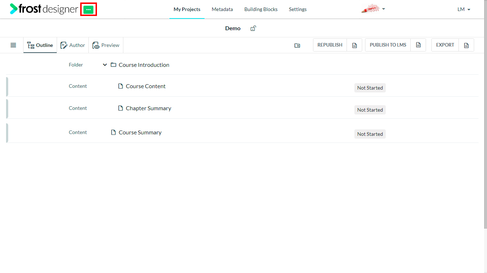
Task: Click the frost designer logo
Action: point(44,9)
